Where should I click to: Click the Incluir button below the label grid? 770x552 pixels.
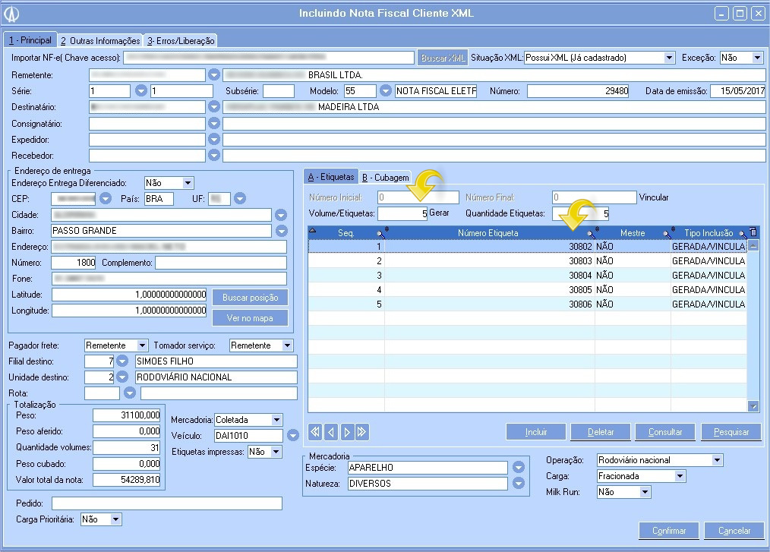[x=536, y=432]
